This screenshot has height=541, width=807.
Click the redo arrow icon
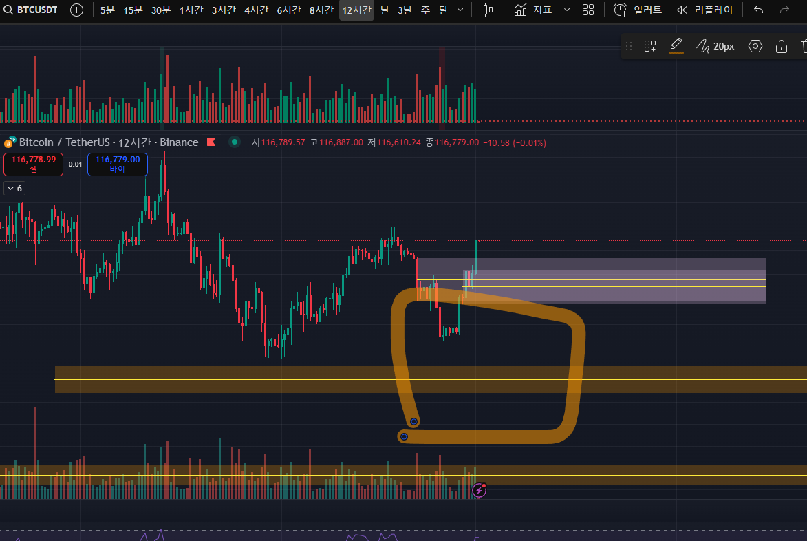(784, 10)
